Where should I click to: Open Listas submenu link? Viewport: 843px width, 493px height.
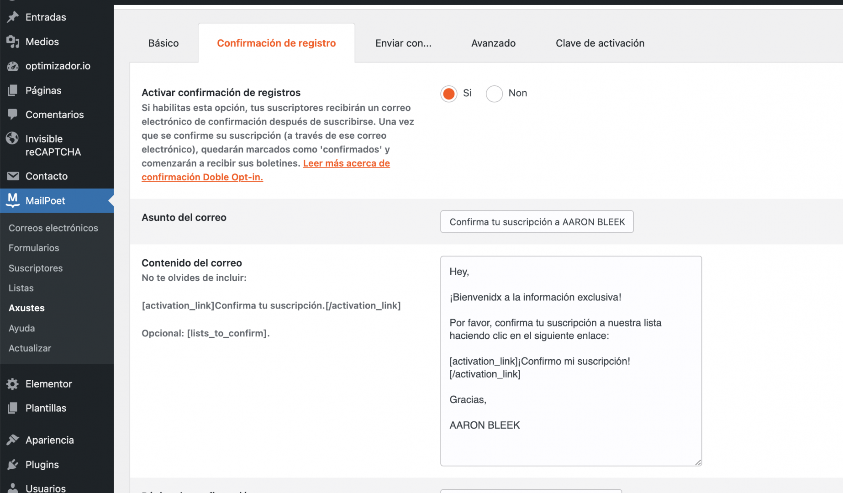tap(21, 288)
